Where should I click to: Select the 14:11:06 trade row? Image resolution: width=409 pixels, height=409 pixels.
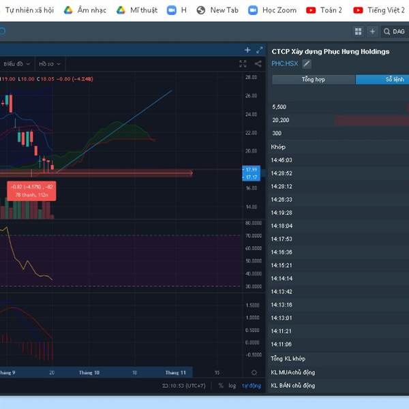coord(339,344)
